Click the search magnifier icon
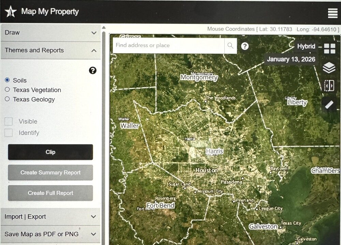Screen dimensions: 341x245 pyautogui.click(x=231, y=45)
